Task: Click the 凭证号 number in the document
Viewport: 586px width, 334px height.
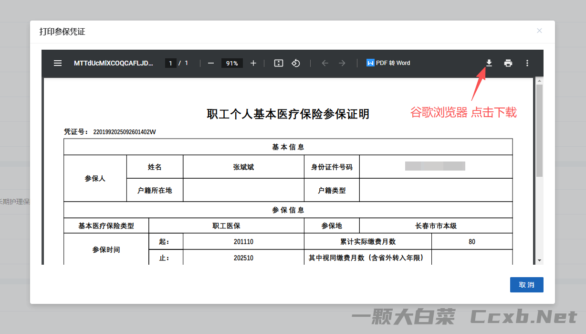Action: (125, 132)
